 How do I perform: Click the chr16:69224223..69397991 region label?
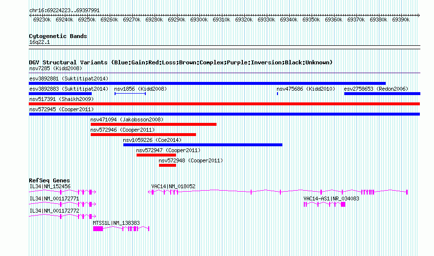coord(64,11)
